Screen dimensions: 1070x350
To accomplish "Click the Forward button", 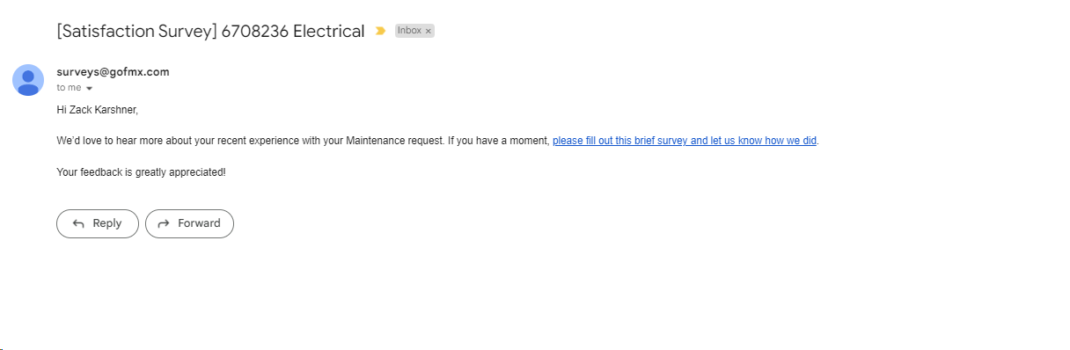I will click(x=189, y=223).
